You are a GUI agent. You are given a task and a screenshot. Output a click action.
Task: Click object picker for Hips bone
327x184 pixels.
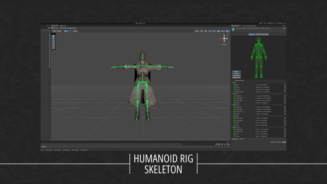click(x=285, y=85)
